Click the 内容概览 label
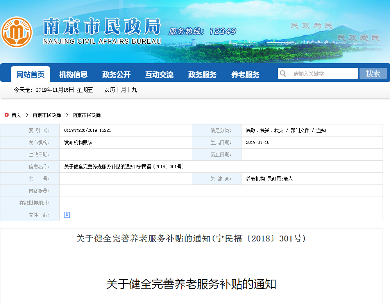The image size is (390, 305). pyautogui.click(x=39, y=191)
